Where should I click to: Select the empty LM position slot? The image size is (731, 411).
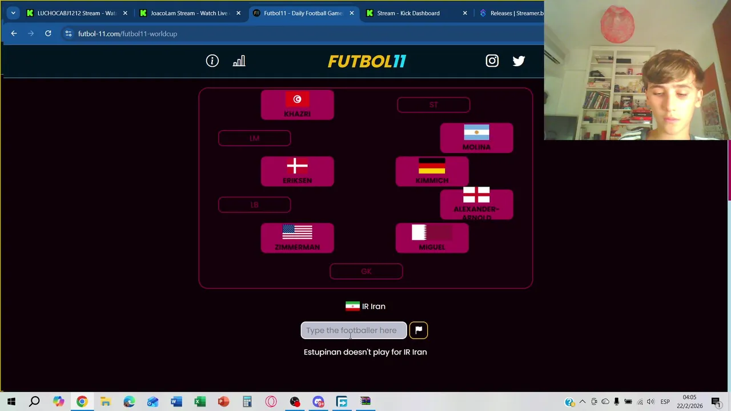pyautogui.click(x=254, y=138)
